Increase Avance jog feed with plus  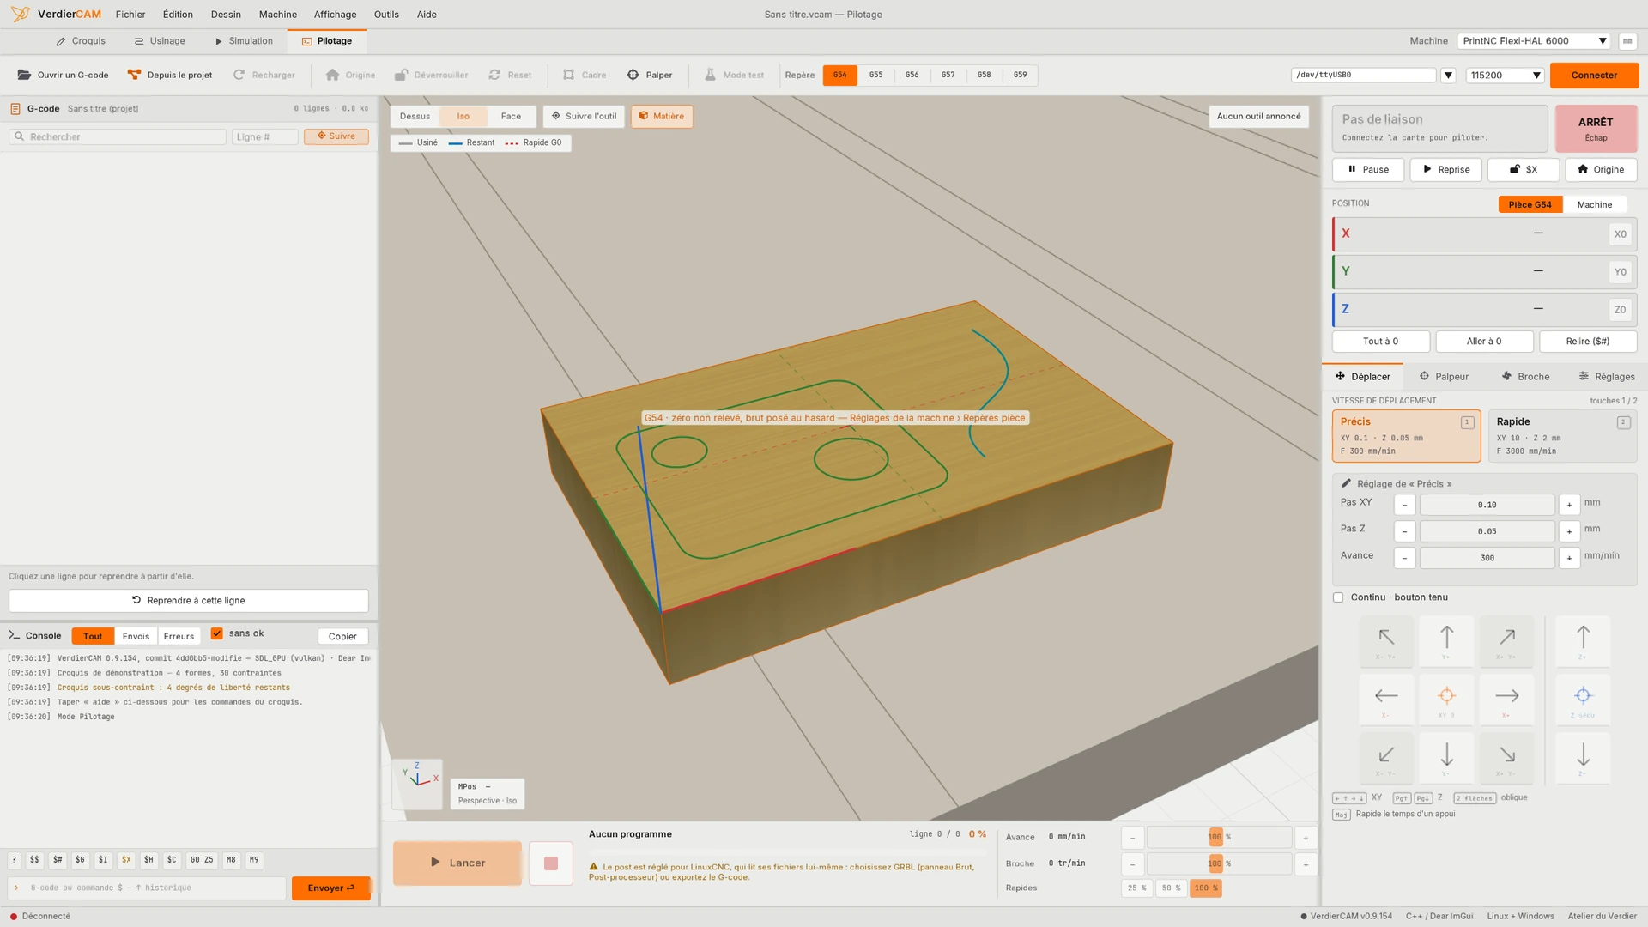coord(1569,558)
